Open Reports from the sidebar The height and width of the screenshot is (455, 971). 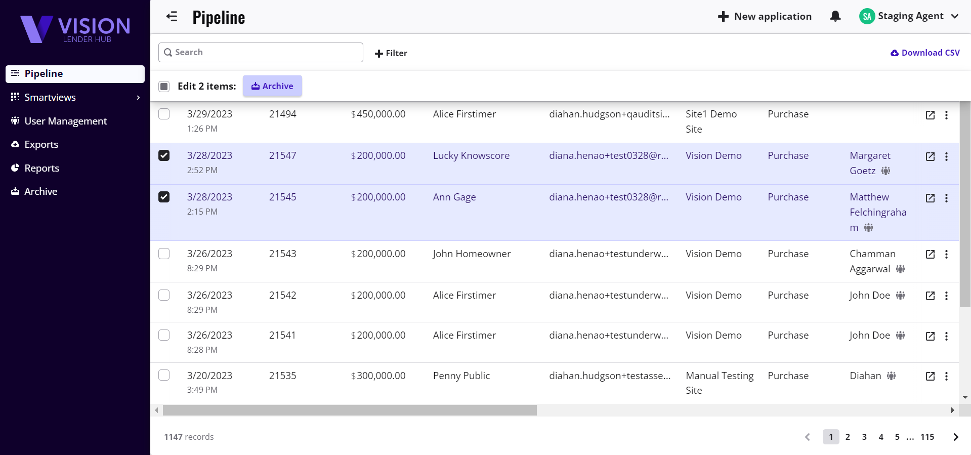[x=41, y=168]
